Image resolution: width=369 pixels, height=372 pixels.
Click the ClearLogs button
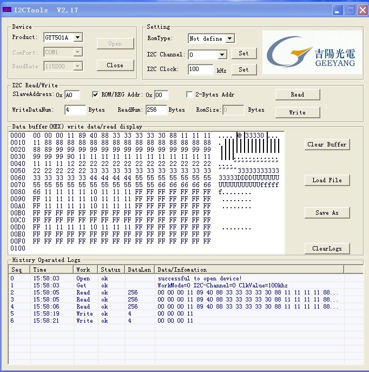tap(327, 248)
